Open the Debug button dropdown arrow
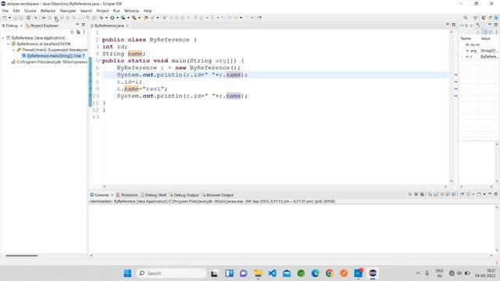Image resolution: width=500 pixels, height=281 pixels. 106,18
